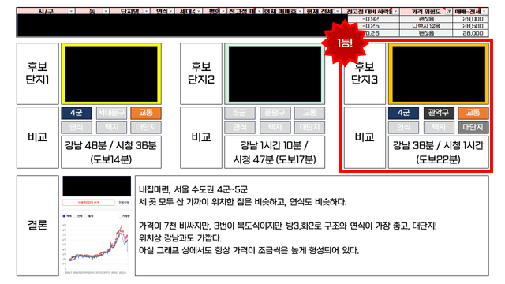The height and width of the screenshot is (284, 505).
Task: Toggle the 거래량 checkbox above the graph
Action: point(120,215)
